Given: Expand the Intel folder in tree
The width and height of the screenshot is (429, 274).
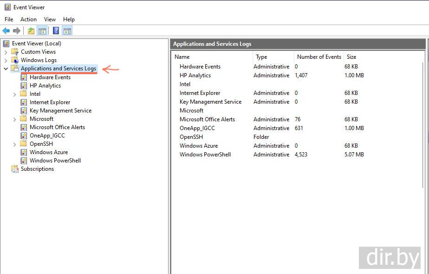Looking at the screenshot, I should (15, 94).
